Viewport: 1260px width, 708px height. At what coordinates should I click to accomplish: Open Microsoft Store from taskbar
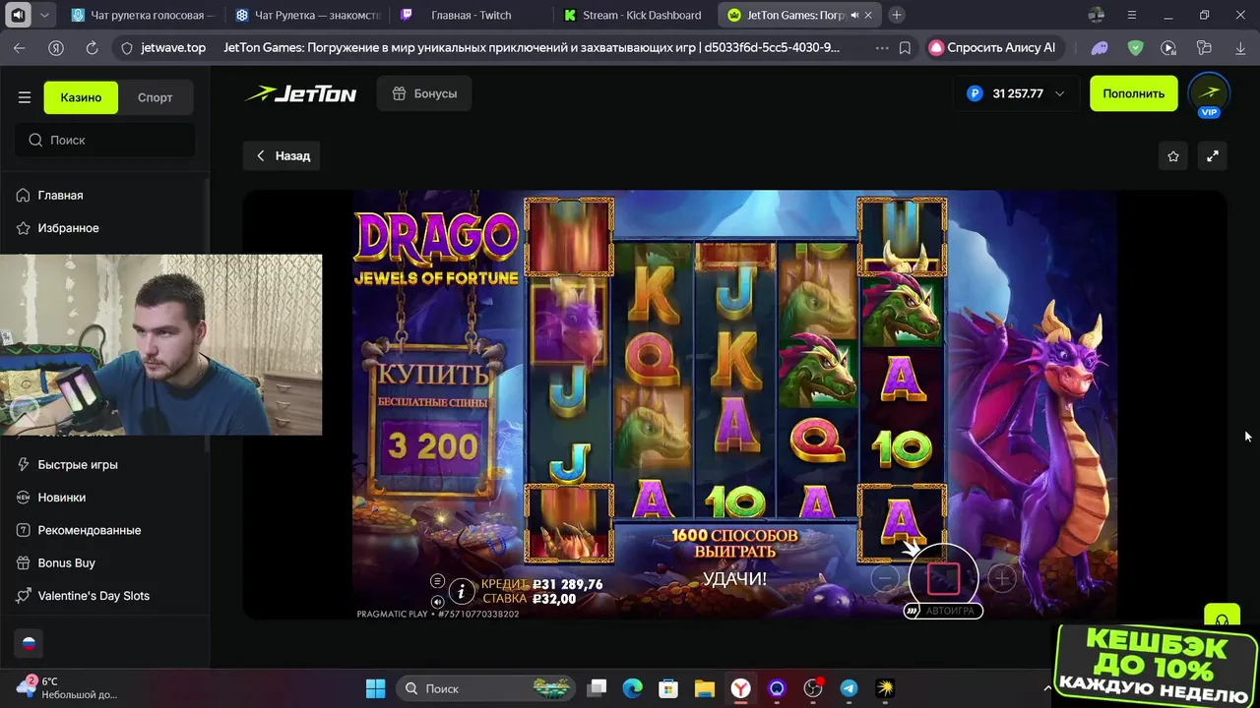point(668,688)
